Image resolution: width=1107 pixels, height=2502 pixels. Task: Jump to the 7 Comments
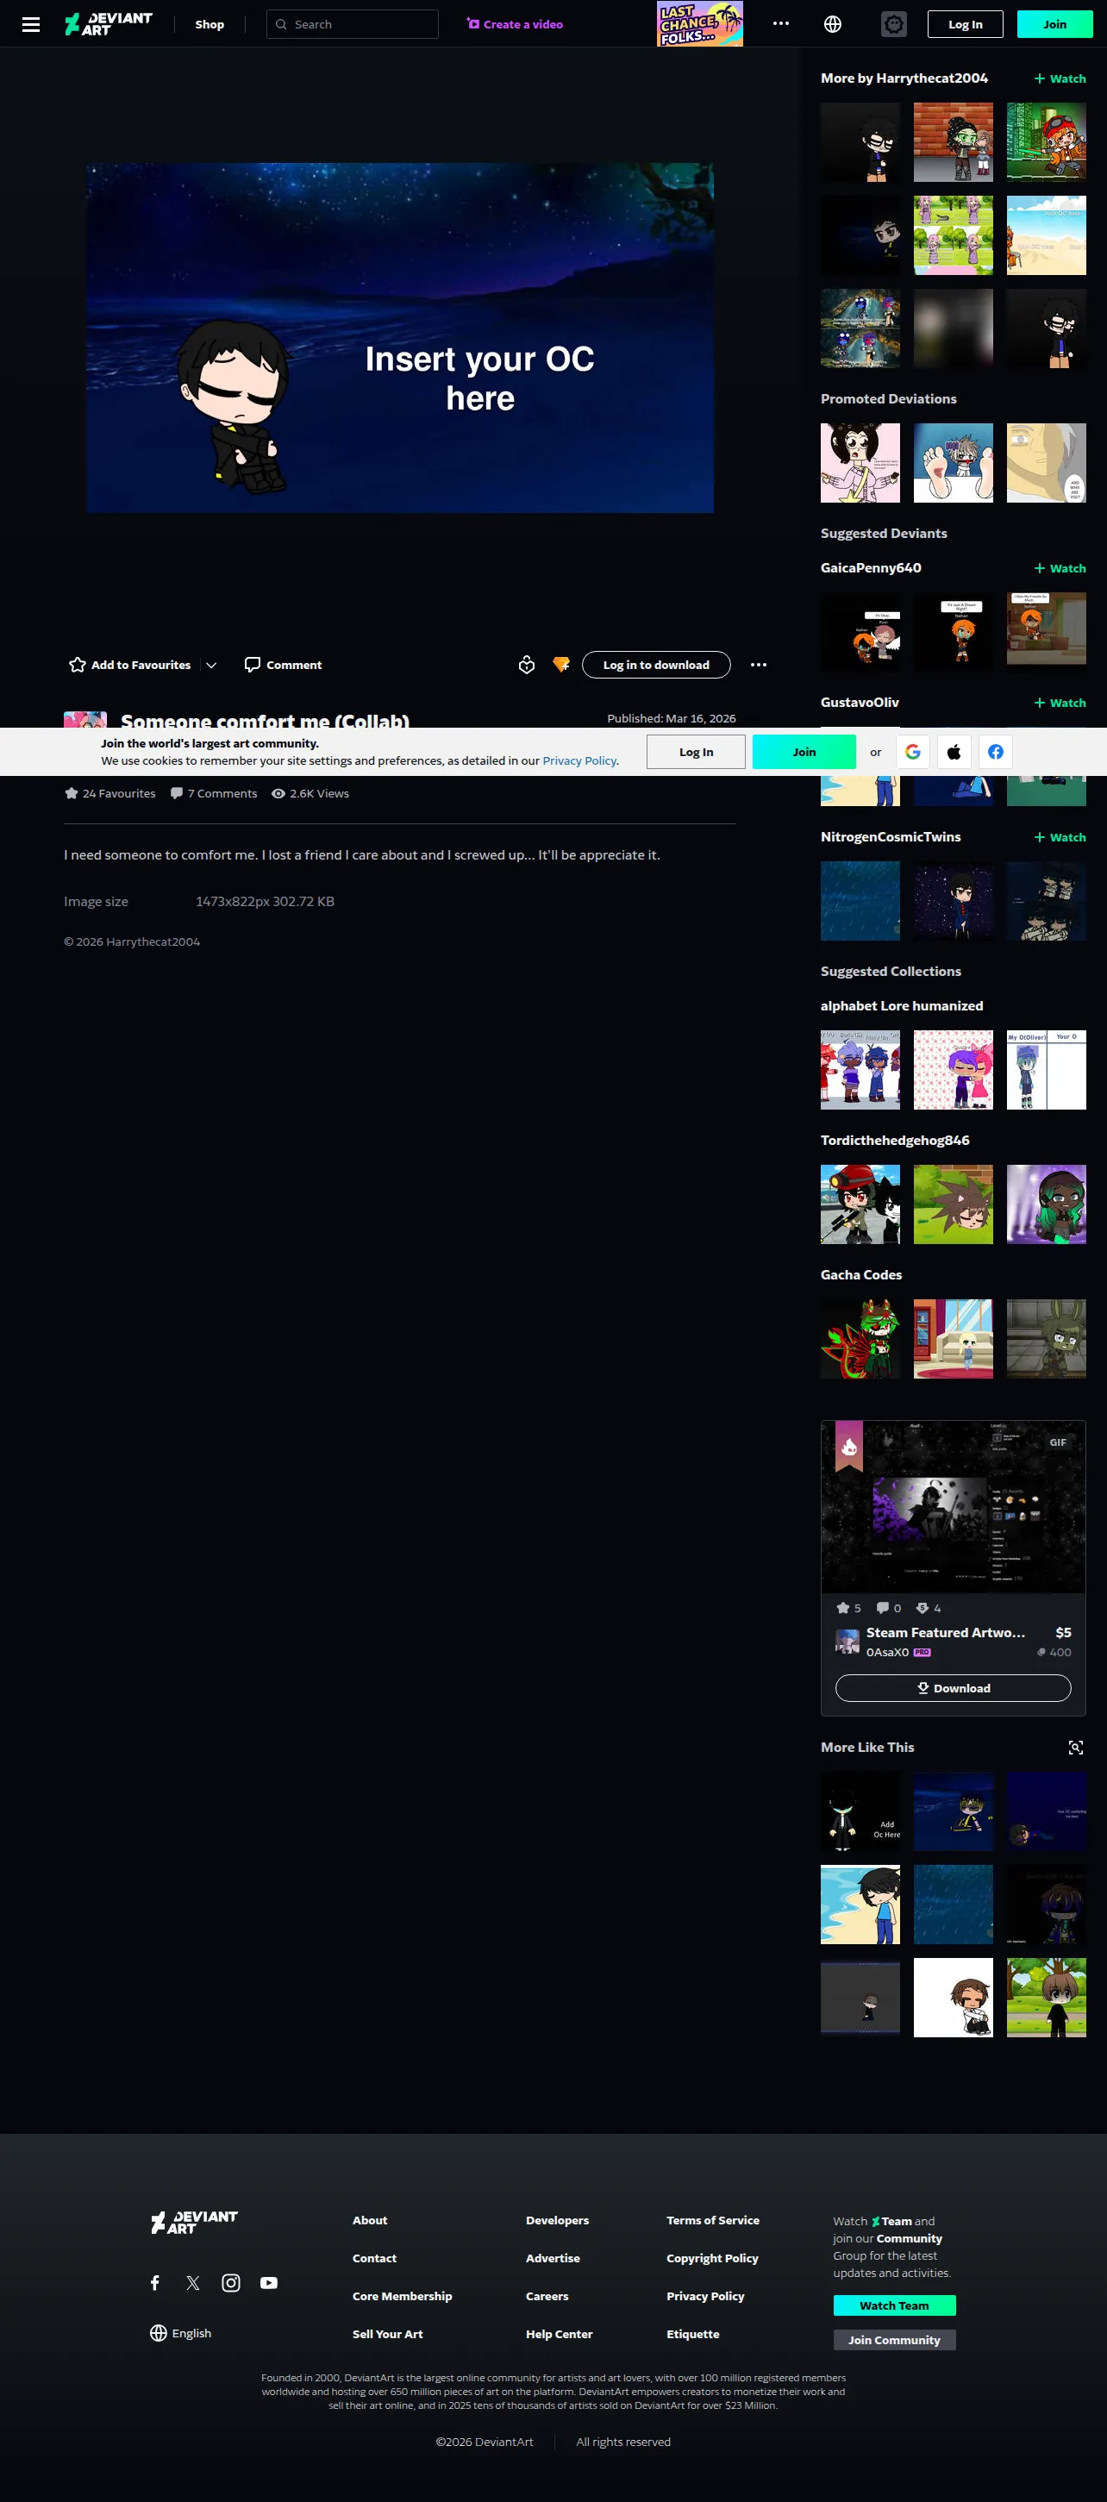coord(214,793)
